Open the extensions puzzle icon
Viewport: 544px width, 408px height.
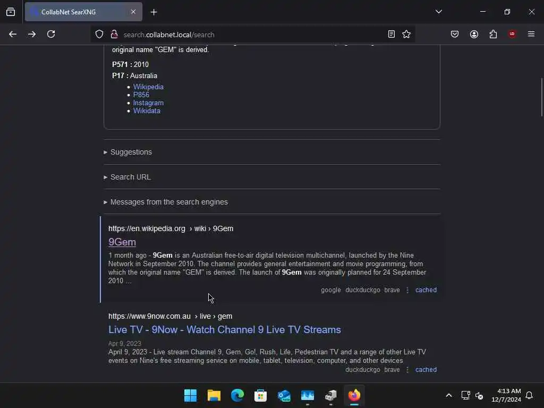493,35
